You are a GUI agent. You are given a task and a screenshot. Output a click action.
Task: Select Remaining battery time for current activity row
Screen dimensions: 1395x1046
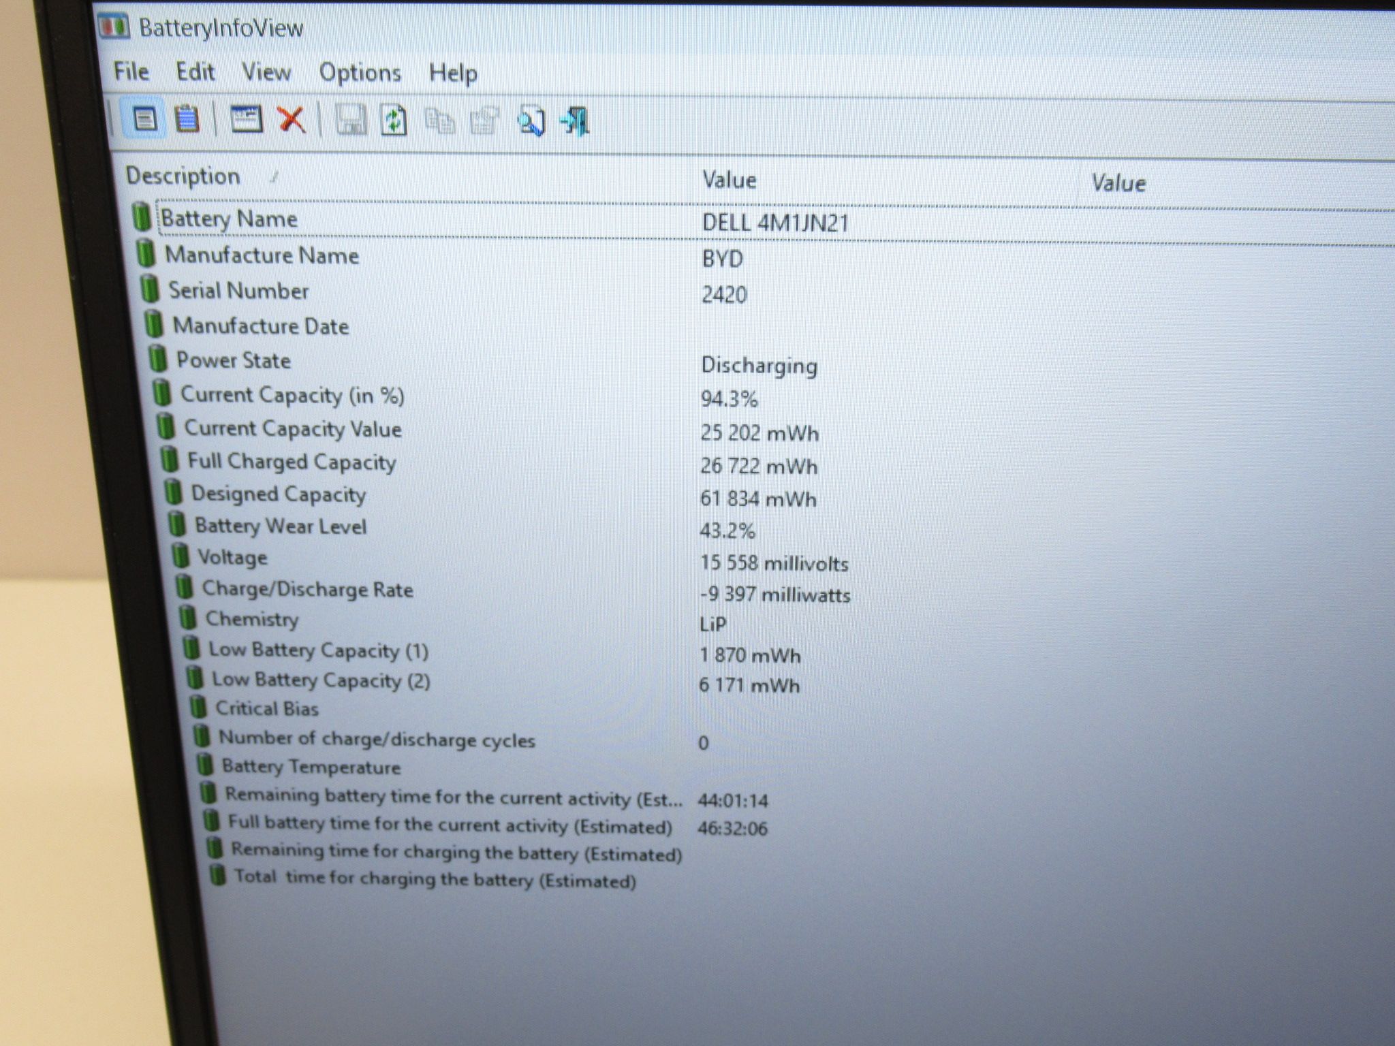tap(454, 797)
